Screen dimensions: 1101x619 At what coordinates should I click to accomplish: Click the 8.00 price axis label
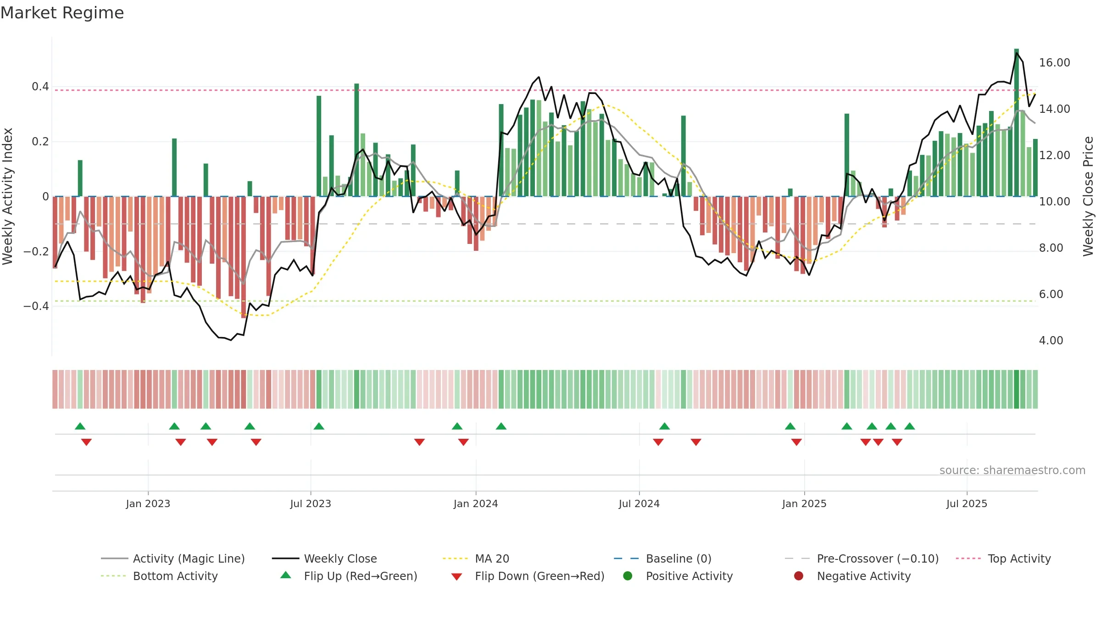pyautogui.click(x=1051, y=248)
